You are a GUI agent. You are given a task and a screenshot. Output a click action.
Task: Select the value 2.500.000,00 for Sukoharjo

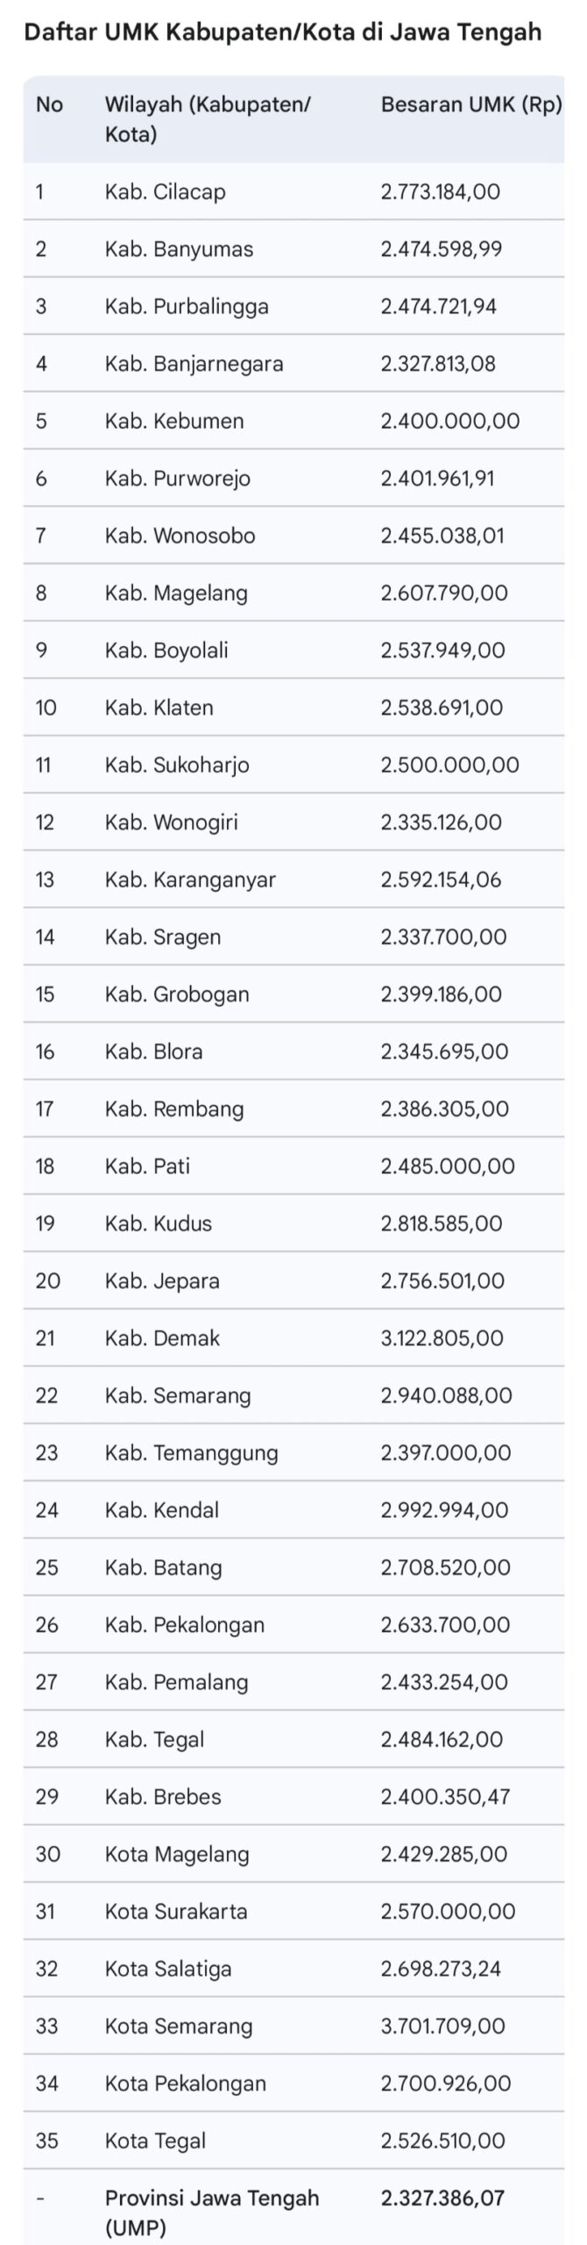pos(449,765)
